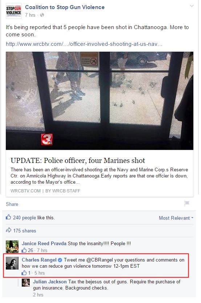The height and width of the screenshot is (303, 201).
Task: Like Janice Reed Pravda's comment with 26 likes
Action: (24, 250)
